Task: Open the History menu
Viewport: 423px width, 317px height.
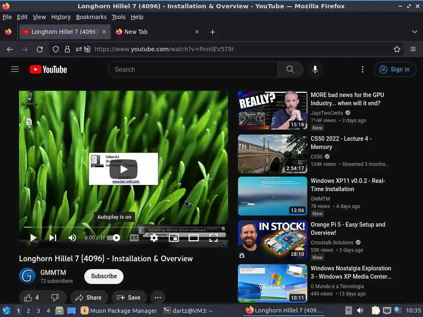Action: [x=61, y=17]
